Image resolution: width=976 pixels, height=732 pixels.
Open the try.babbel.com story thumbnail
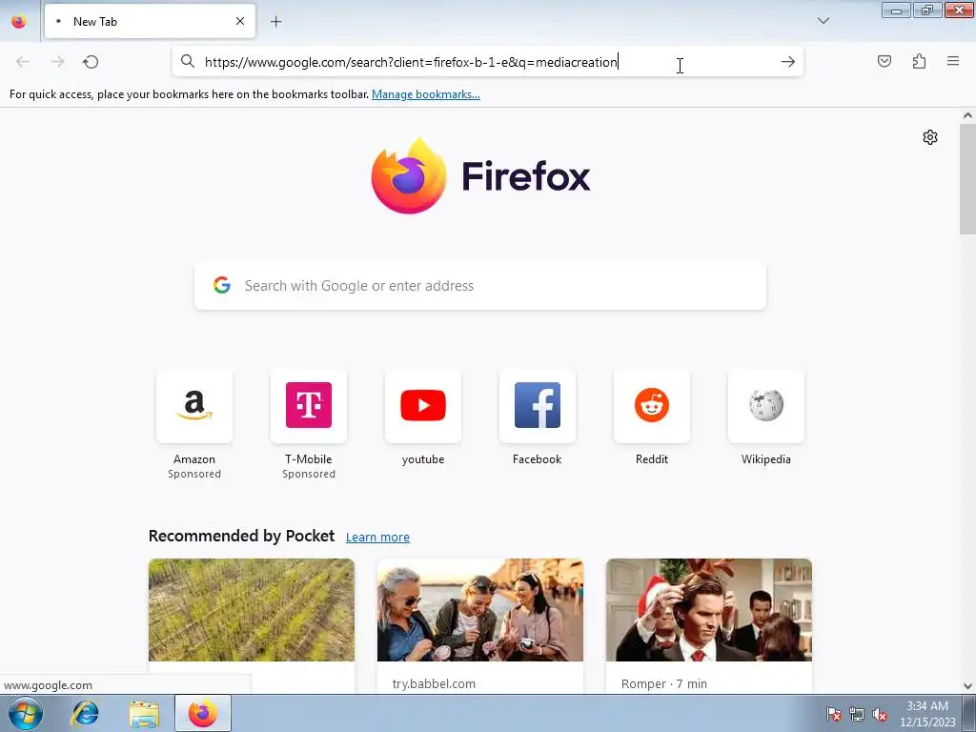[x=480, y=610]
